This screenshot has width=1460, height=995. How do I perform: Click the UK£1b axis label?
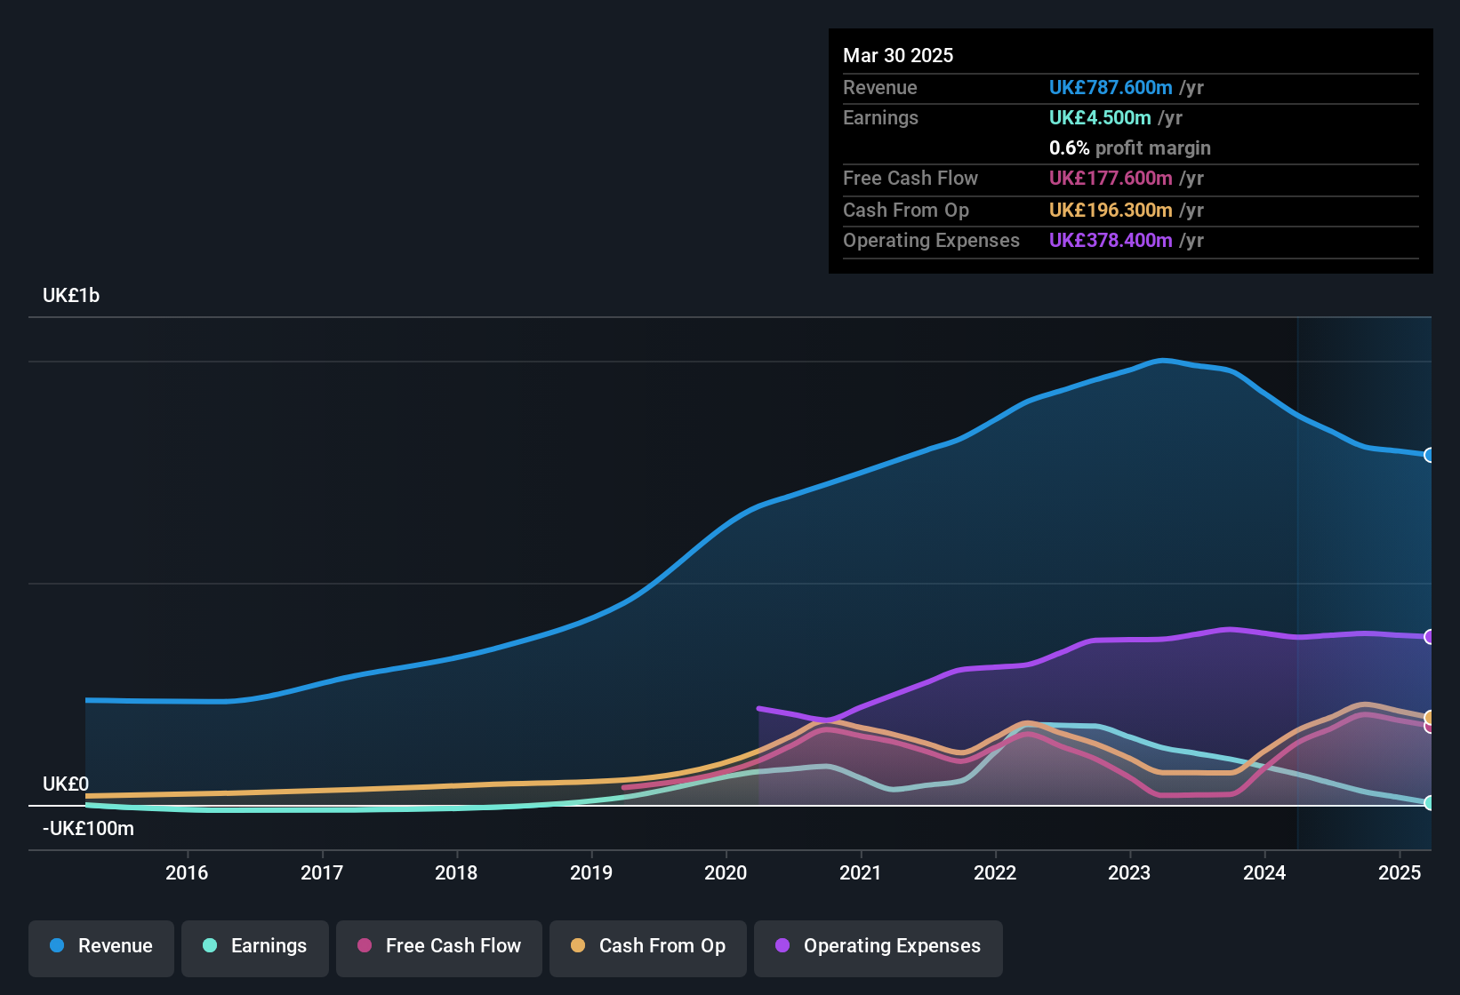(x=70, y=295)
